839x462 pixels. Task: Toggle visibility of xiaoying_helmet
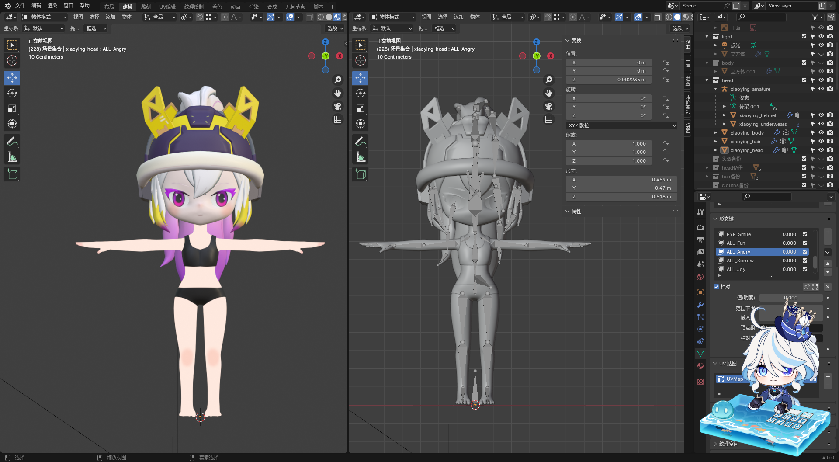coord(821,115)
